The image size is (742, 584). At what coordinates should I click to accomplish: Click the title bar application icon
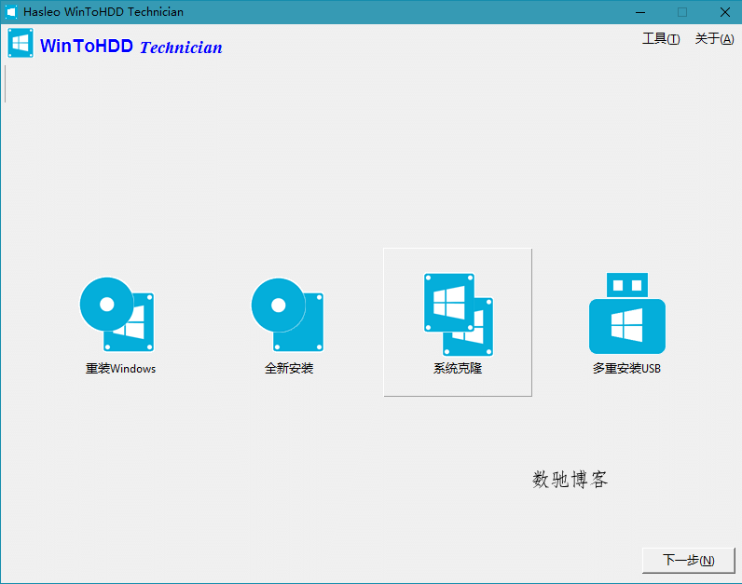tap(11, 12)
